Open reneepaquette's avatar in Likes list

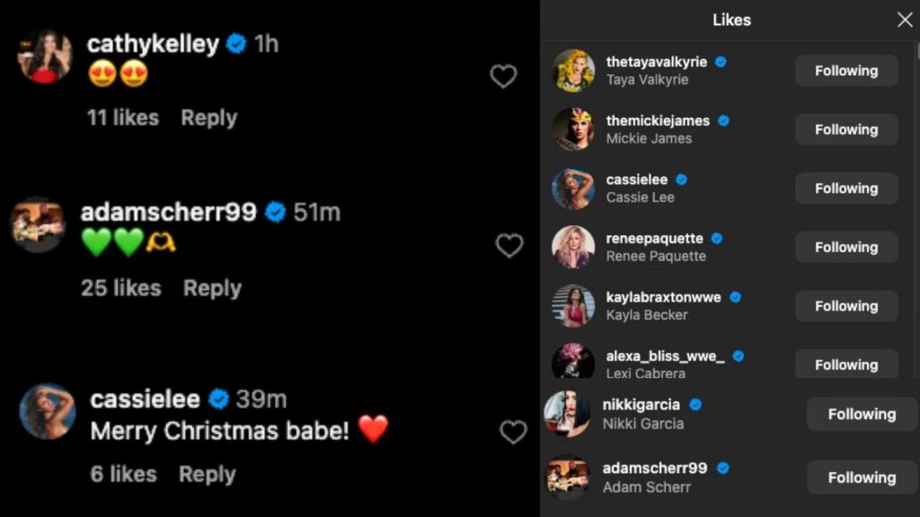[x=573, y=247]
